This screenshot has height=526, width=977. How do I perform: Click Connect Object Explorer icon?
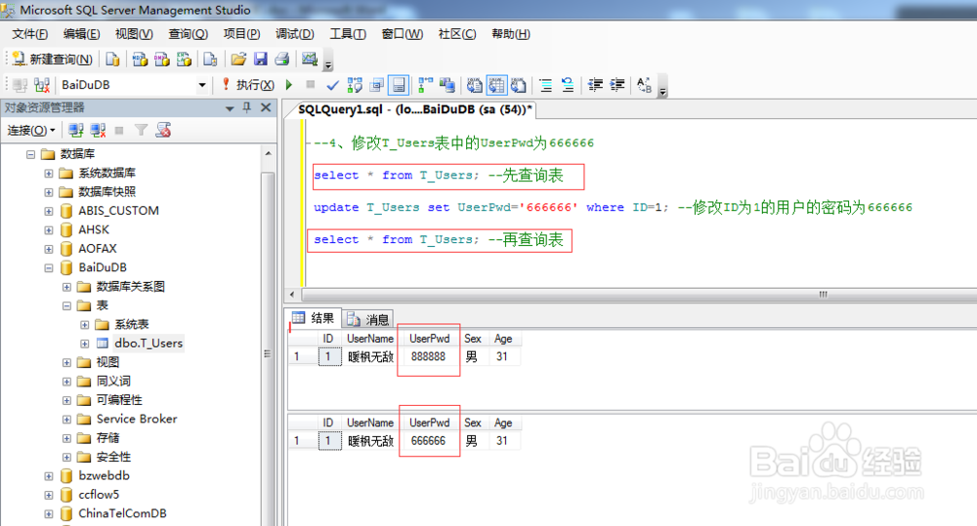point(76,130)
